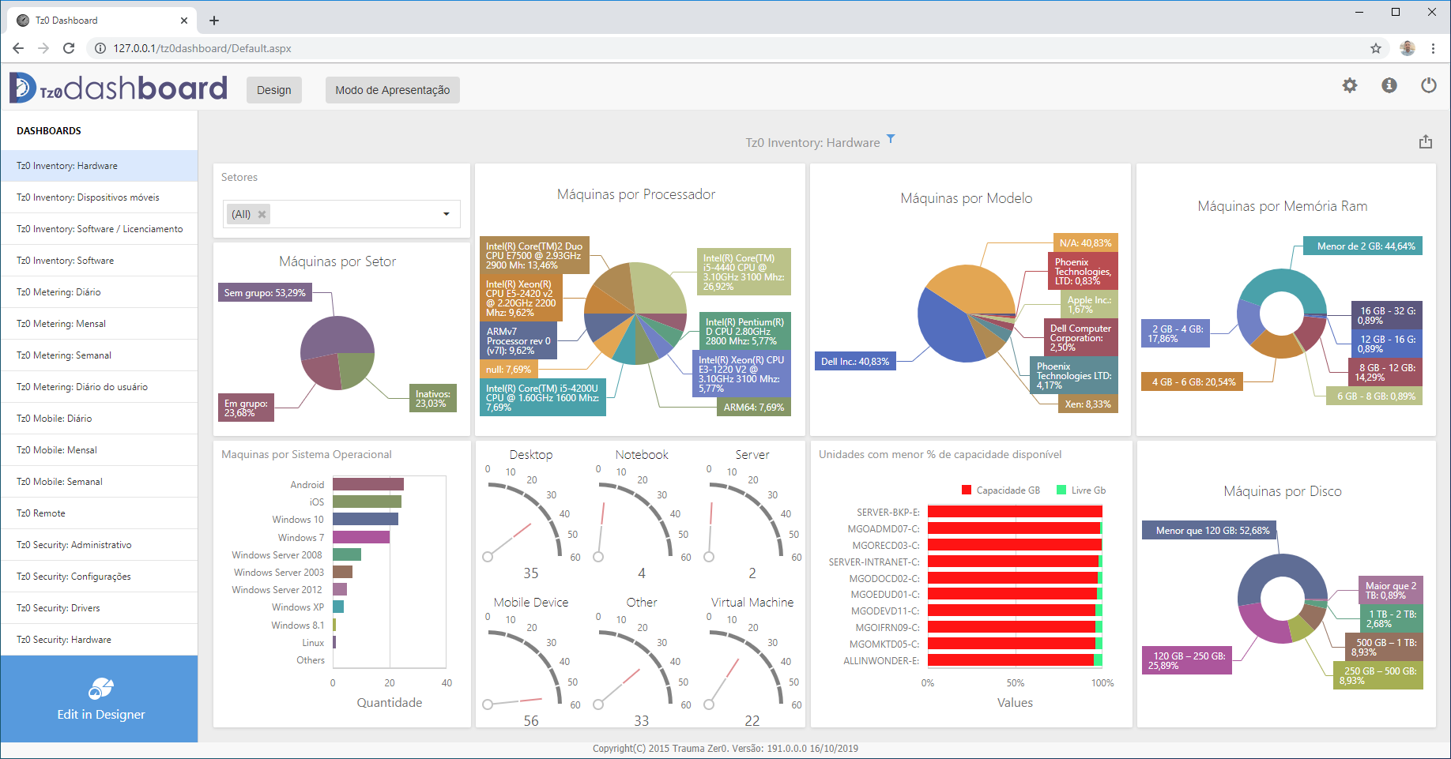Viewport: 1451px width, 759px height.
Task: Click the dashboard filter funnel icon
Action: (x=891, y=139)
